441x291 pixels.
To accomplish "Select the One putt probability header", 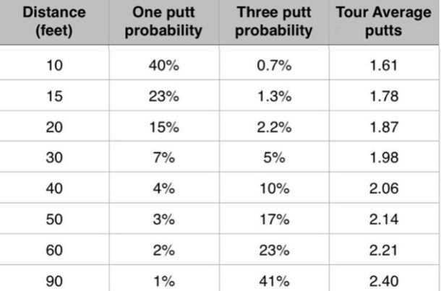I will [163, 22].
